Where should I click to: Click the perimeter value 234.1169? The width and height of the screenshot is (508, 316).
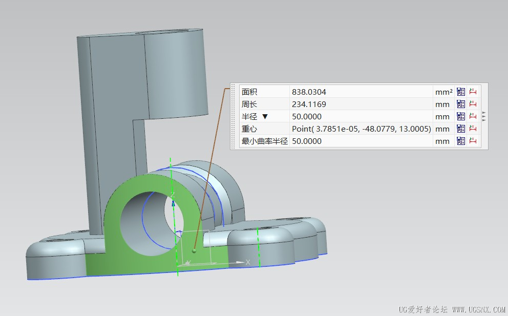tap(309, 104)
